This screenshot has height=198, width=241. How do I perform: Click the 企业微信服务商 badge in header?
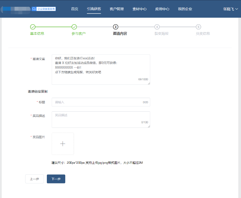pos(44,9)
